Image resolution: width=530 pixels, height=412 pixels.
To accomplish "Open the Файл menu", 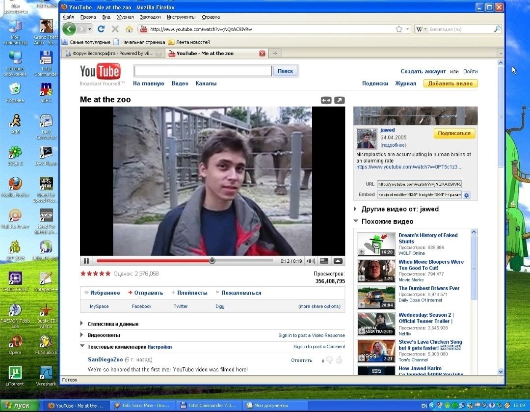I will coord(68,17).
